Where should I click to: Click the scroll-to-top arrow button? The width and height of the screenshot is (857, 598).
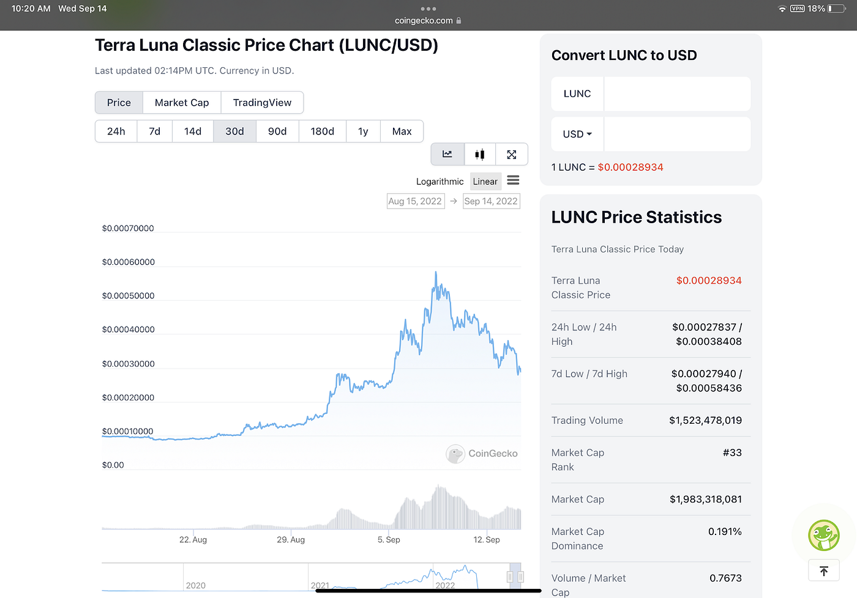(824, 570)
